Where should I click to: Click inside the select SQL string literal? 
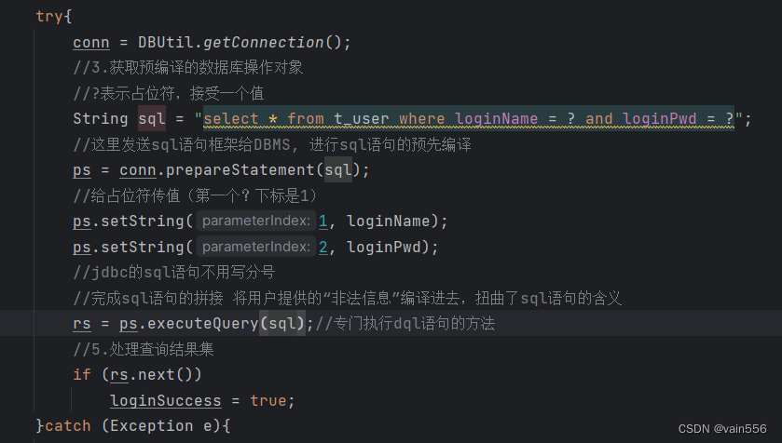pos(468,118)
